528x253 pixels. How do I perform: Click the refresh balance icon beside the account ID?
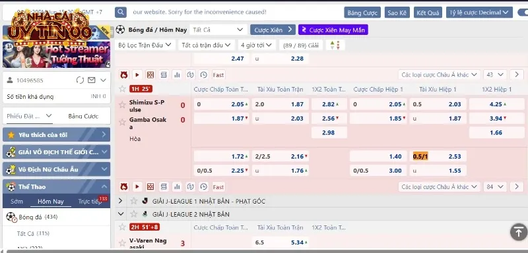tap(80, 80)
